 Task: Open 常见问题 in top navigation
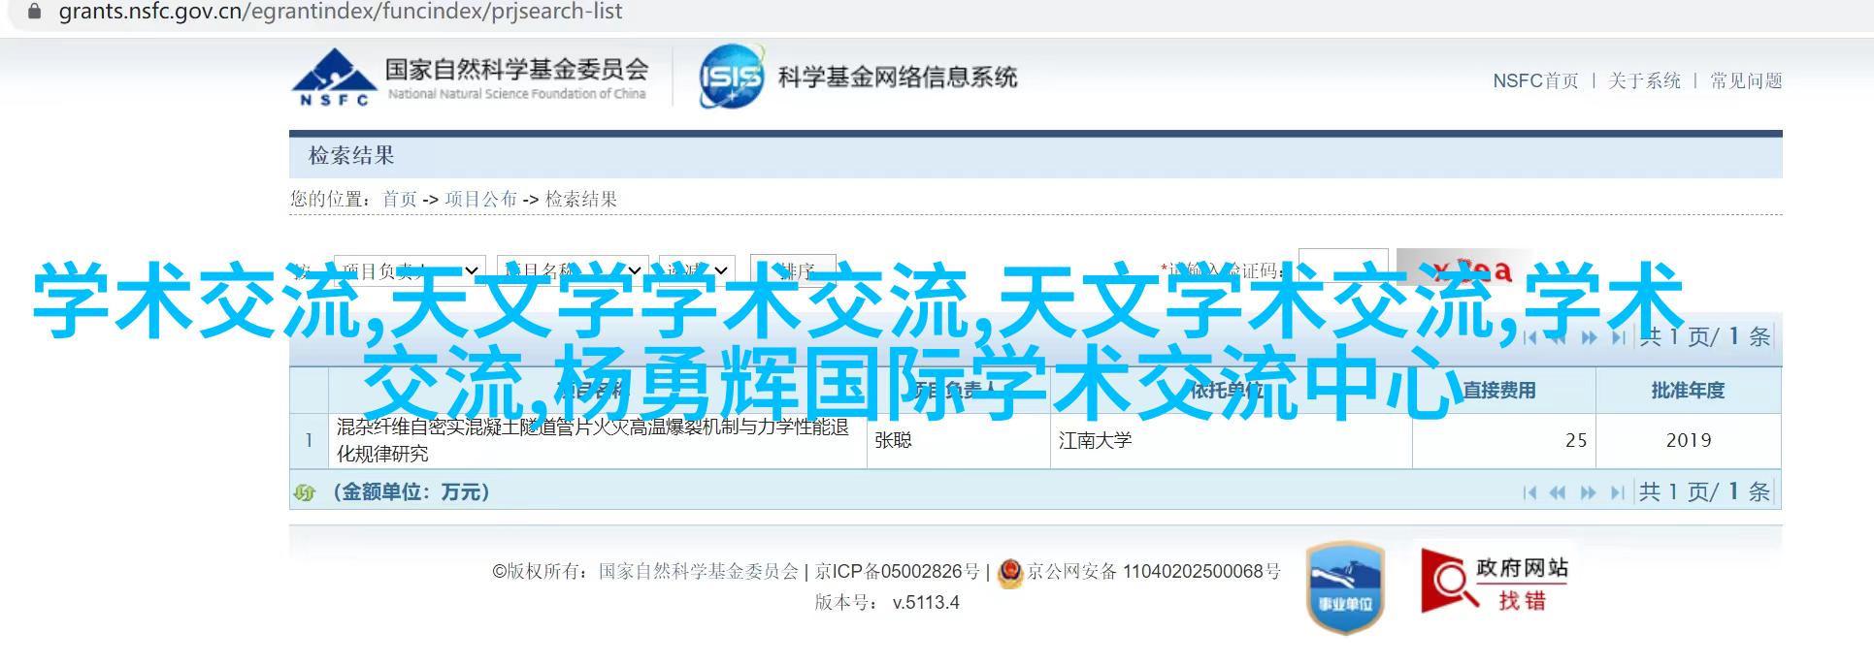click(x=1746, y=81)
